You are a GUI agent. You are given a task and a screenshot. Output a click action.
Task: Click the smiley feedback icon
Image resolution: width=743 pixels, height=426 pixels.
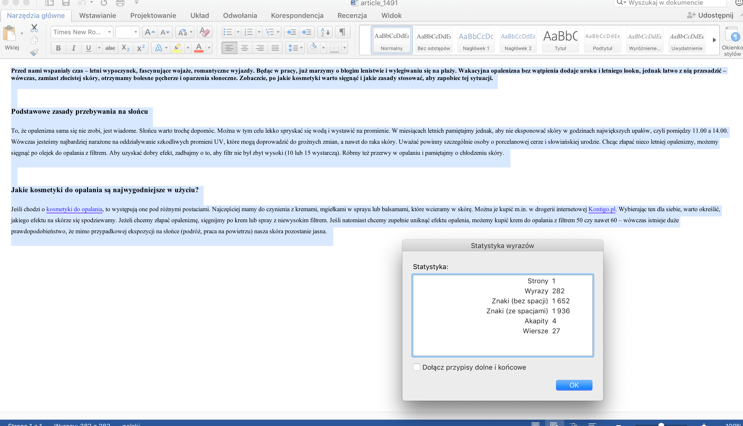pos(739,3)
